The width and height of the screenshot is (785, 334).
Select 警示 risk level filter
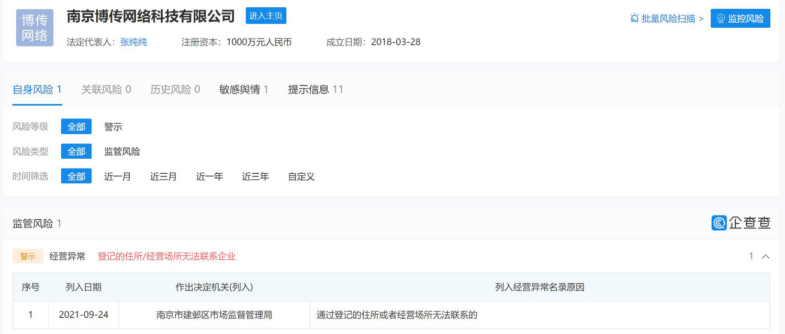[113, 126]
